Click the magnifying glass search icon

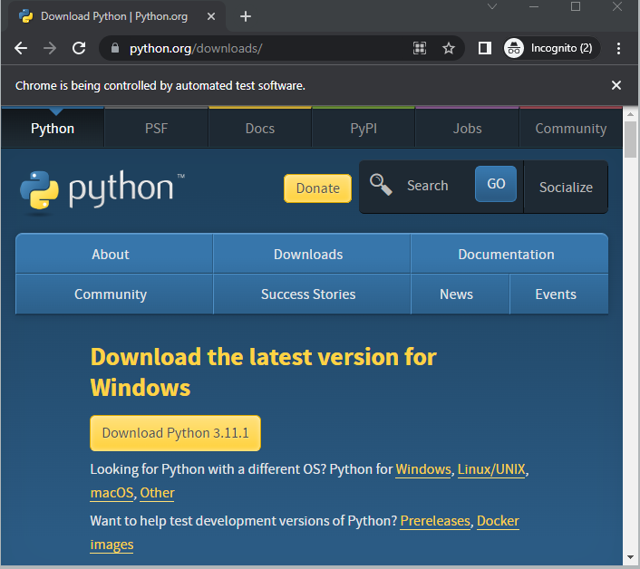[381, 185]
